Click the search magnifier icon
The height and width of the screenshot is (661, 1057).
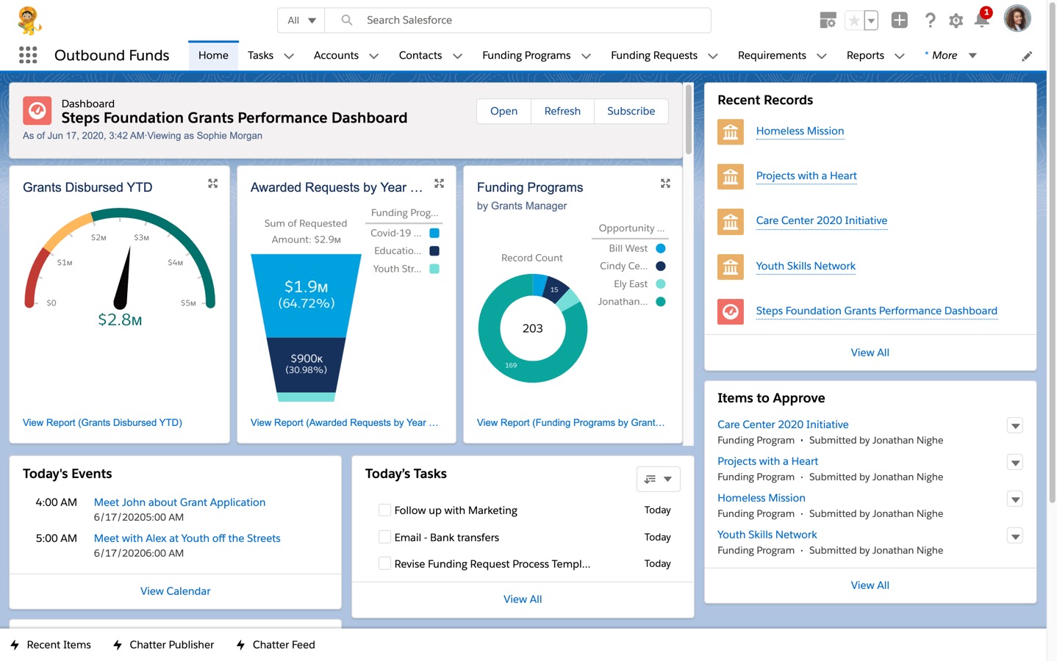click(x=347, y=21)
